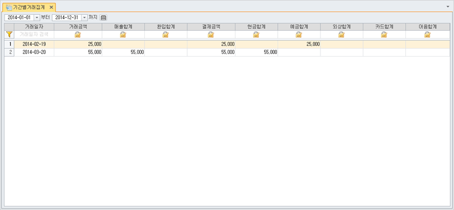Select the row dated 2014-03-20
Viewport: 454px width, 210px height.
[228, 53]
